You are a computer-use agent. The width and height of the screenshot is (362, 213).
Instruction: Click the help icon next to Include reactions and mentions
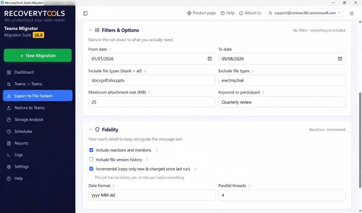(156, 150)
